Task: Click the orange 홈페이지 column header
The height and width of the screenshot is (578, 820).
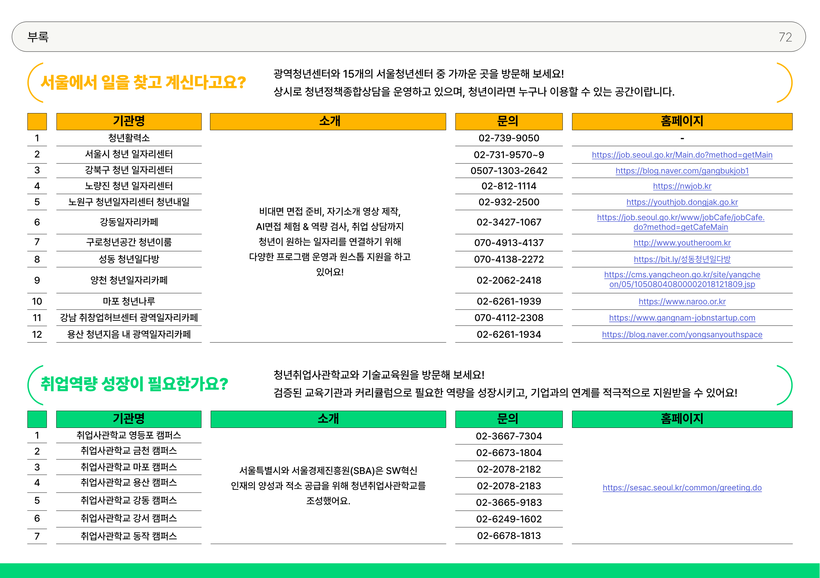Action: click(x=682, y=121)
